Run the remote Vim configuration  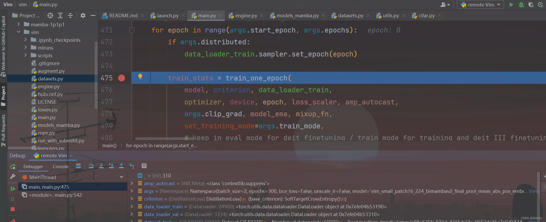[x=511, y=5]
